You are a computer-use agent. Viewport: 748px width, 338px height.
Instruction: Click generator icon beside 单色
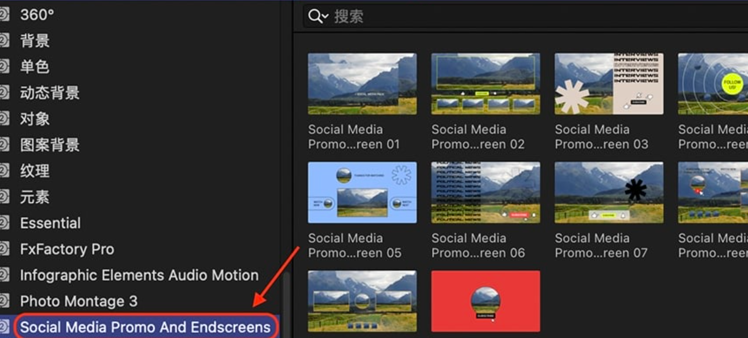[x=4, y=67]
